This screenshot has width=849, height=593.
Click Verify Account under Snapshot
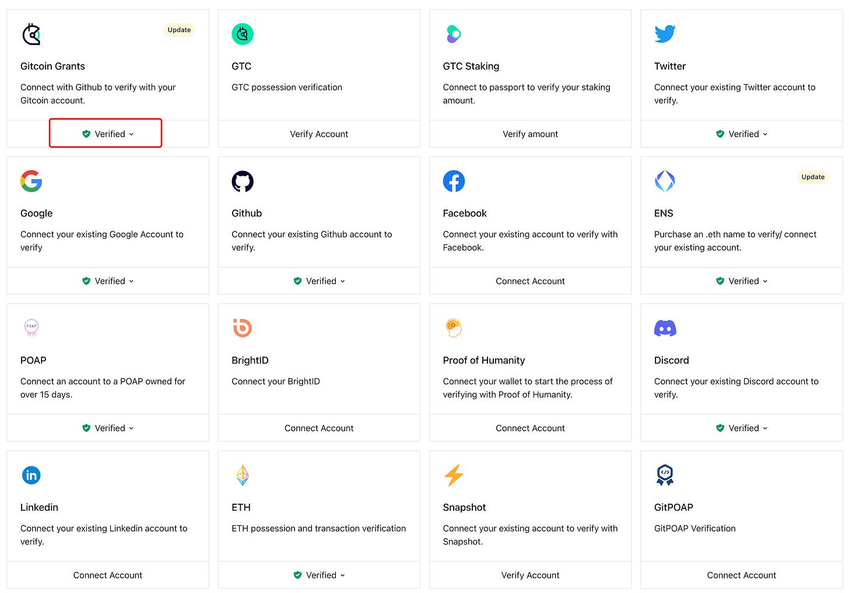tap(530, 575)
